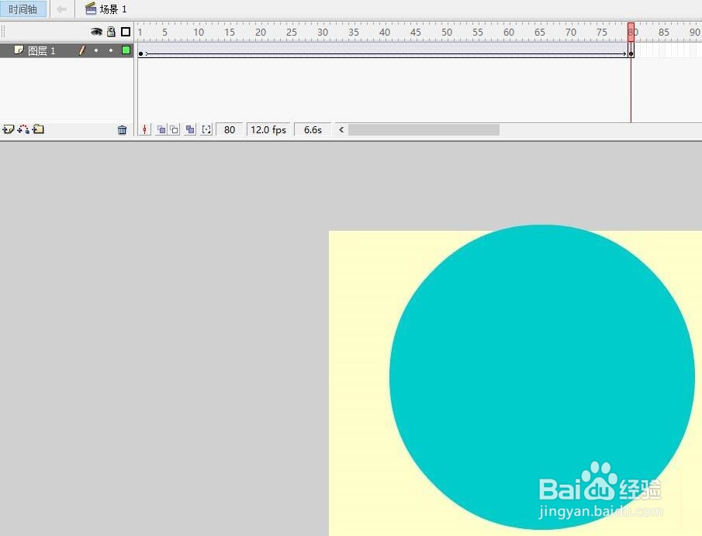Click the timeline horizontal scrollbar thumb
Screen dimensions: 702x536
[x=424, y=129]
